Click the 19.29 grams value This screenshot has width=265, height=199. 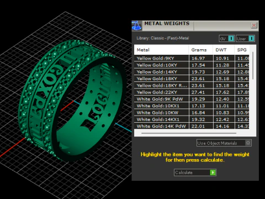[198, 99]
